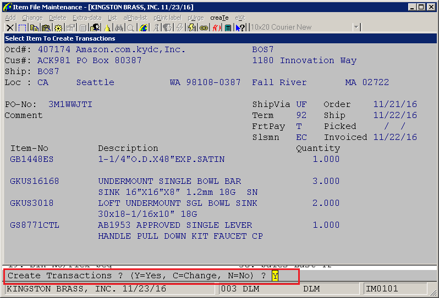Select item number GS8771CTL
The image size is (439, 298).
[x=35, y=225]
